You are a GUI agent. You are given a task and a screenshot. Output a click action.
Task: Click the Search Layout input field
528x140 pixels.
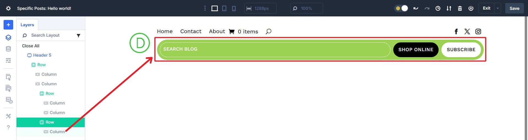pos(50,35)
